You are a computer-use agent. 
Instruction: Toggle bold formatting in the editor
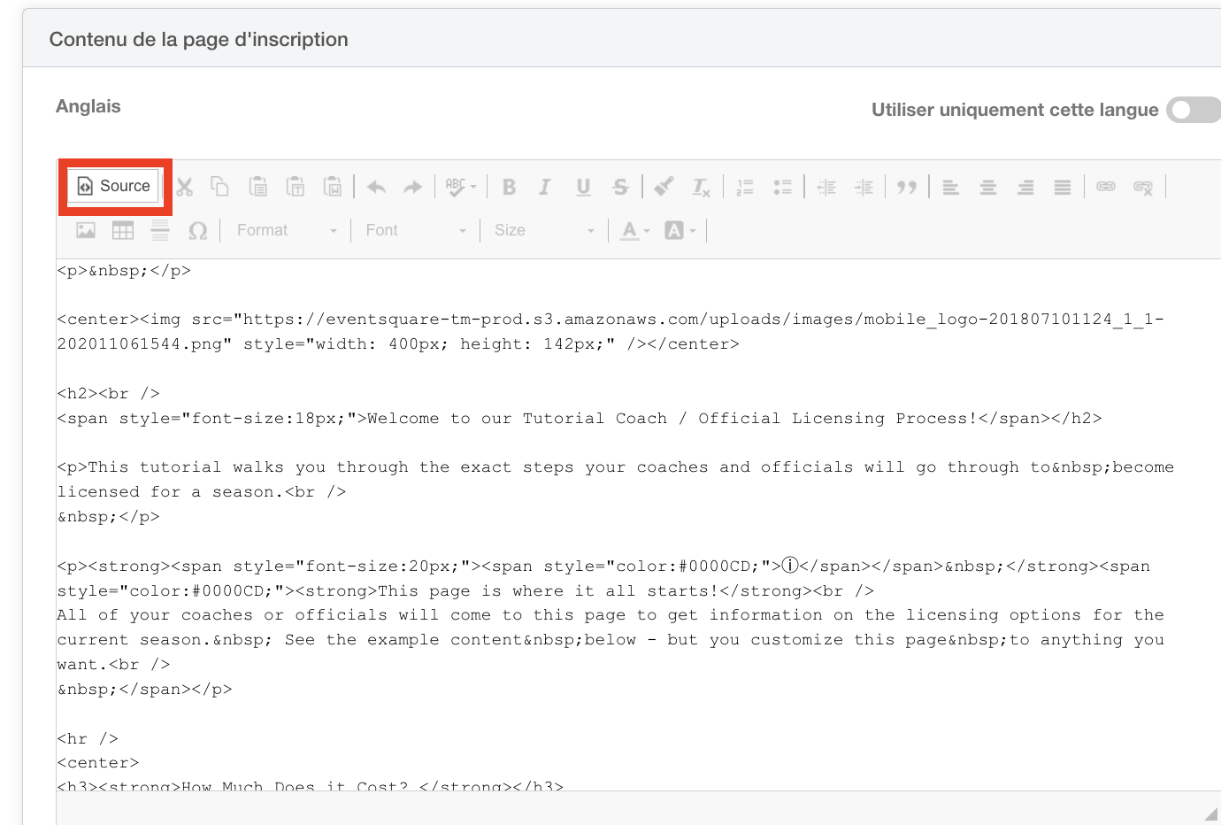(509, 186)
